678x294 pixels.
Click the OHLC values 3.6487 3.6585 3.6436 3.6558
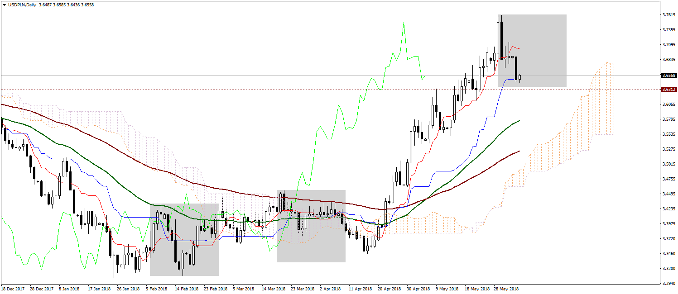point(67,5)
